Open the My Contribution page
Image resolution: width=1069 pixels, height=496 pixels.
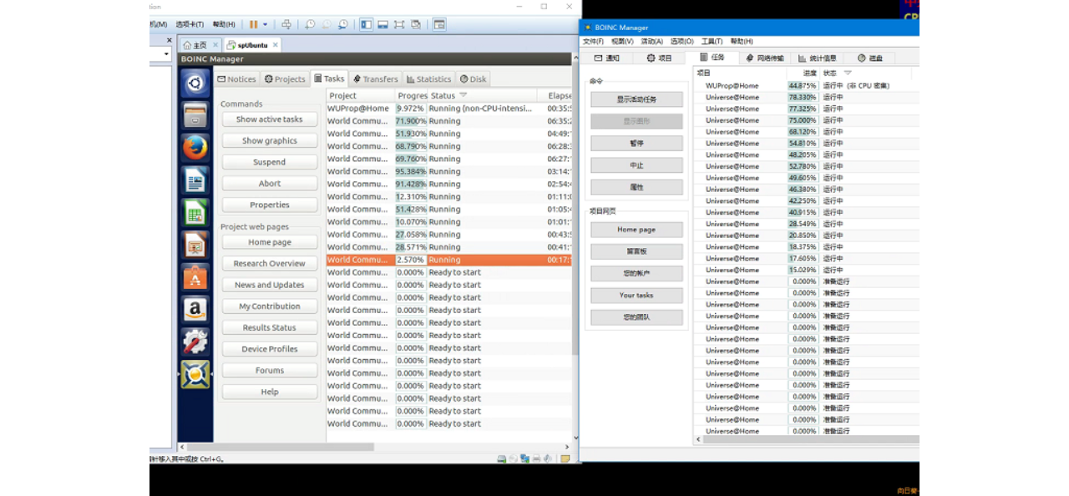[270, 306]
